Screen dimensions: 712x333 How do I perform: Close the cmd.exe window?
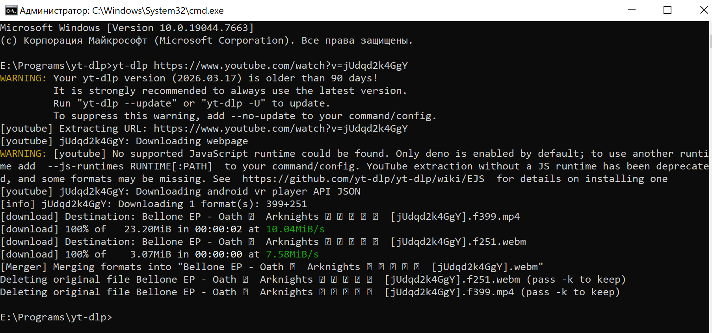click(703, 10)
